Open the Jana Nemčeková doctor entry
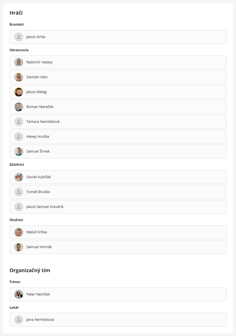The height and width of the screenshot is (336, 236). tap(118, 320)
